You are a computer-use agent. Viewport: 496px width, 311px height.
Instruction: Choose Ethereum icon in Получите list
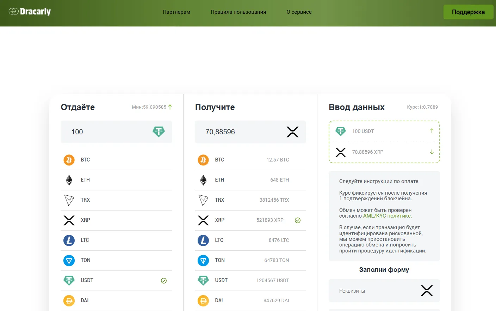pos(203,180)
